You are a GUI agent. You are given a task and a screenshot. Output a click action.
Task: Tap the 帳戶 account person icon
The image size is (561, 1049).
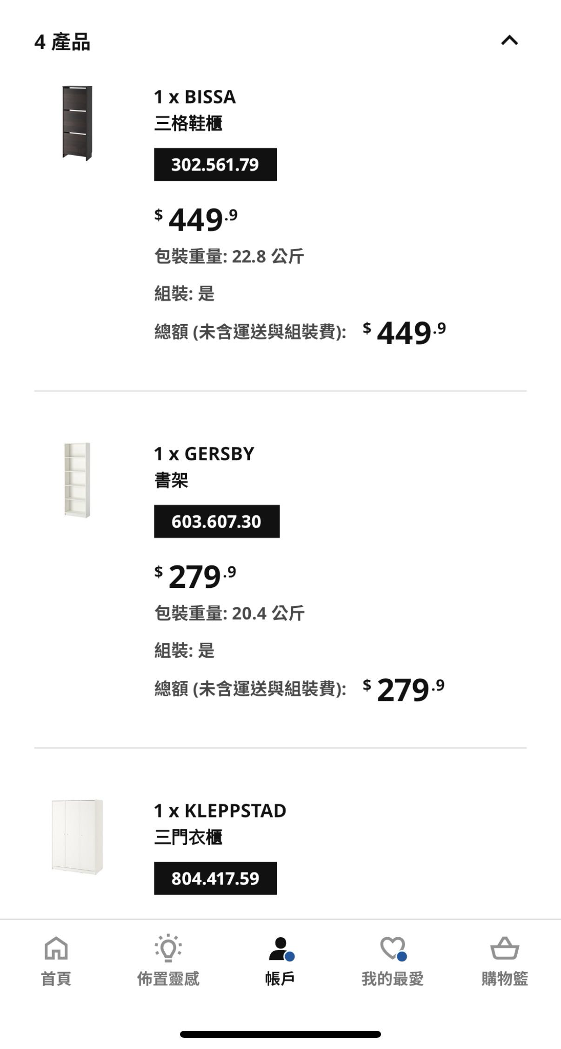[x=280, y=948]
